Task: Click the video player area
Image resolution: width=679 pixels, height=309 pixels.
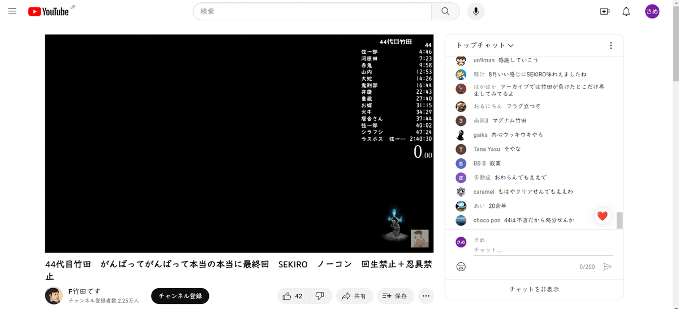Action: [239, 143]
